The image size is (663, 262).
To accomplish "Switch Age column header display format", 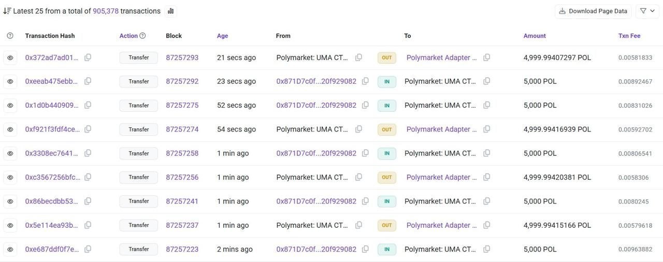I will click(x=222, y=36).
